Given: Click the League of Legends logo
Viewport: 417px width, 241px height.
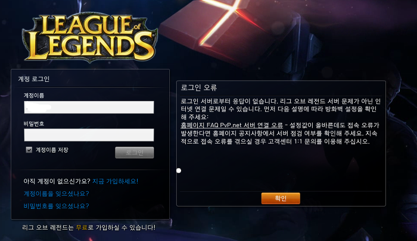Looking at the screenshot, I should click(x=90, y=37).
